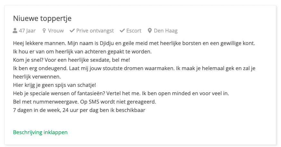This screenshot has height=147, width=281.
Task: Click the Escort text label
Action: tap(134, 31)
